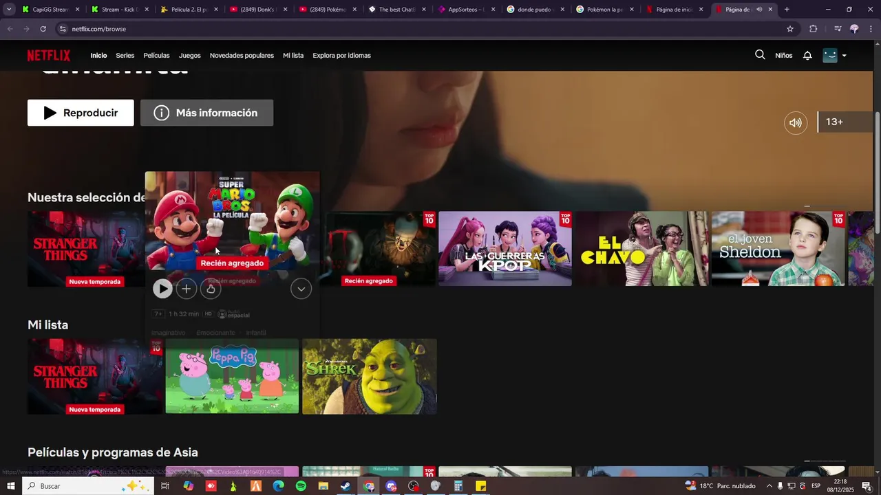Open Stranger Things in Nuestra selección row
Image resolution: width=881 pixels, height=495 pixels.
tap(86, 249)
